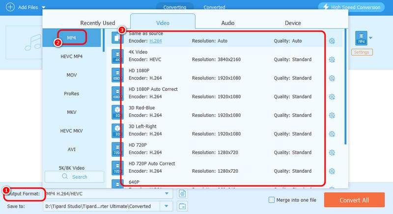
Task: Open the Add Files dropdown arrow
Action: tap(44, 7)
